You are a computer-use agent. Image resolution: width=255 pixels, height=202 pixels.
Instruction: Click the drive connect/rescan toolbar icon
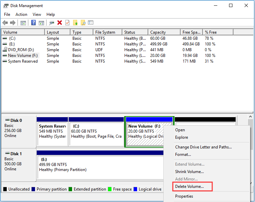(x=52, y=23)
